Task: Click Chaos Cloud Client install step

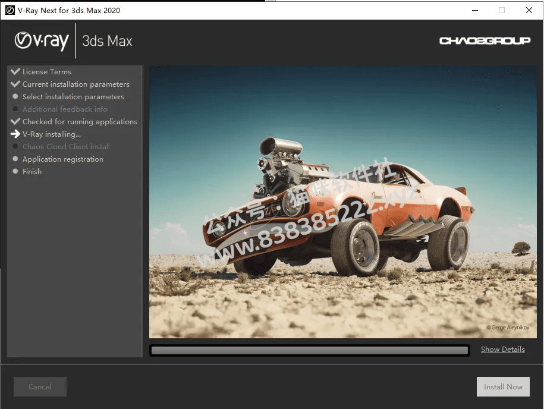Action: (x=66, y=147)
